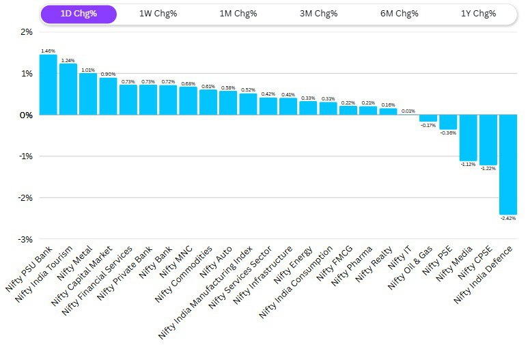Select the Nifty Metal bar
This screenshot has width=530, height=345.
pyautogui.click(x=88, y=94)
